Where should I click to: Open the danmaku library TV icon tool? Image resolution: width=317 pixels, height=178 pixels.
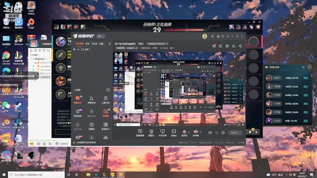coord(92,126)
